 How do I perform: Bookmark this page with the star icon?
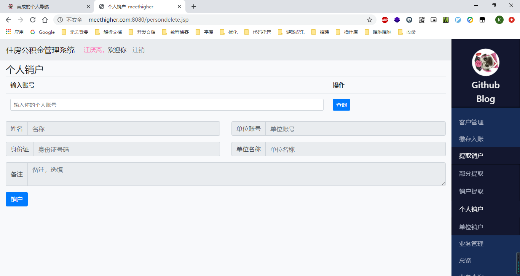[370, 20]
